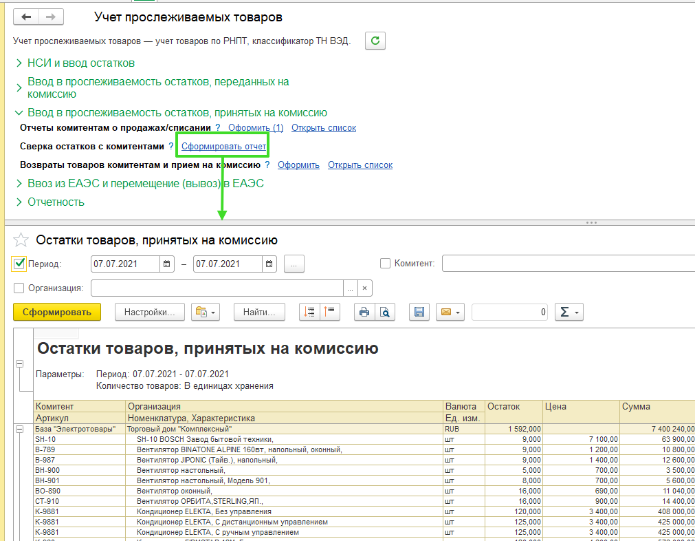Image resolution: width=695 pixels, height=541 pixels.
Task: Select Кондиционер ELEKTA, Без управления cell
Action: (285, 511)
